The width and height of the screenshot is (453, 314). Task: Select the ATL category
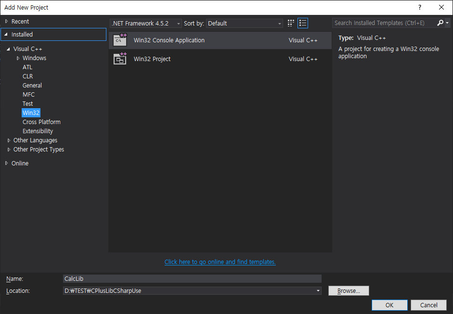pyautogui.click(x=27, y=67)
